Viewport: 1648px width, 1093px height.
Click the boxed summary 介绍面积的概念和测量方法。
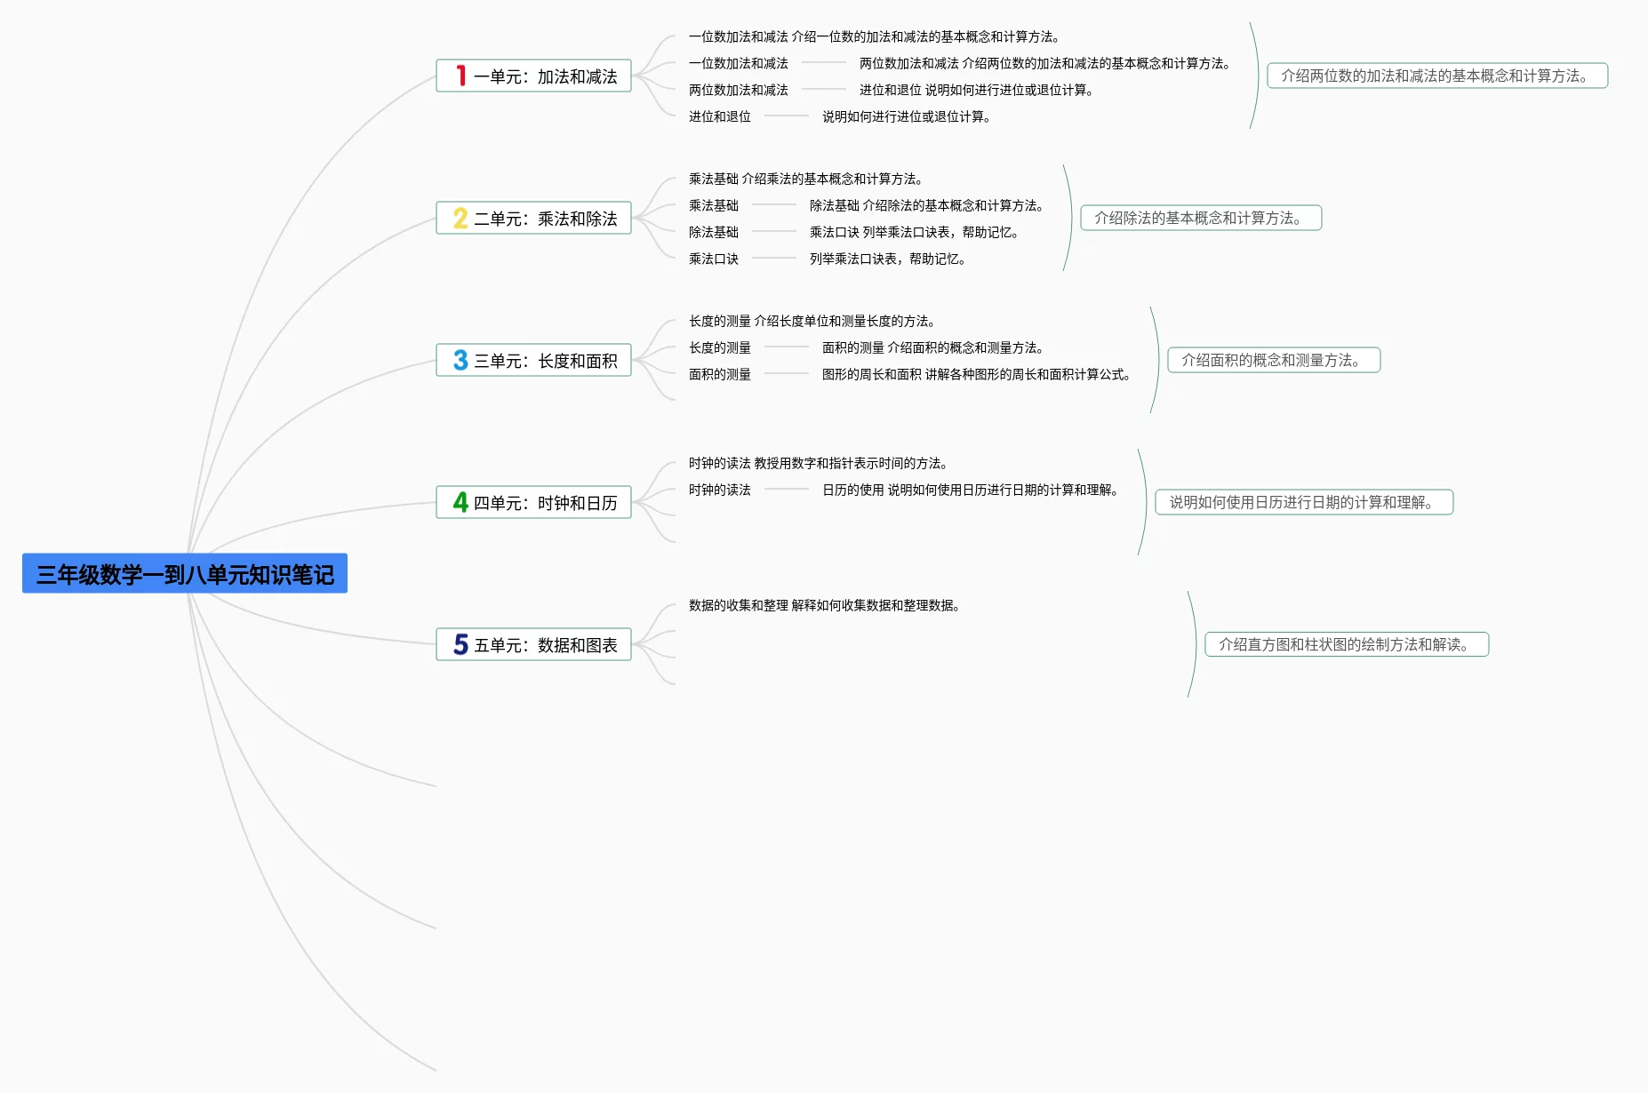[x=1274, y=360]
